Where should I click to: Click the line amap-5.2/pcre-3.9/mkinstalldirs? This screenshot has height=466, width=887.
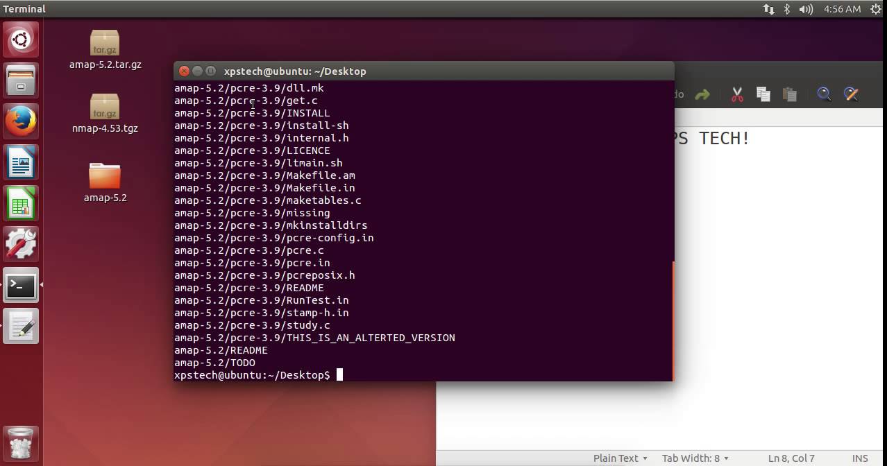[x=271, y=225]
